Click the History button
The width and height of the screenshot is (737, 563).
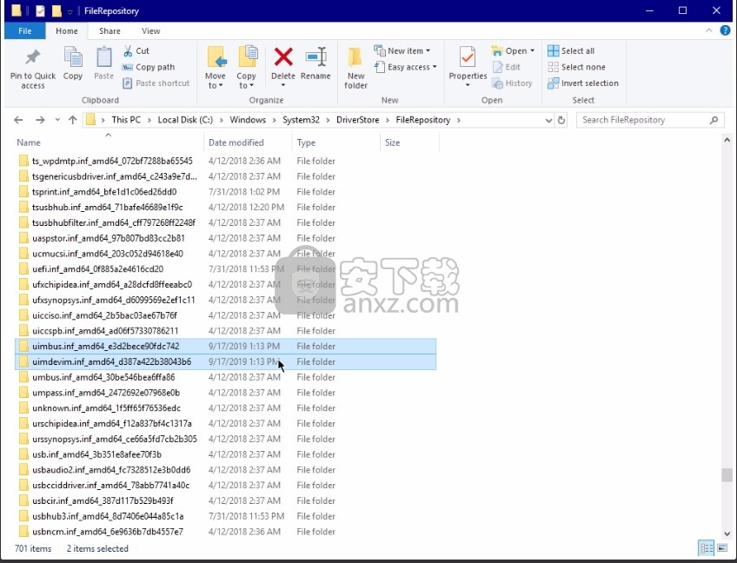click(x=512, y=83)
